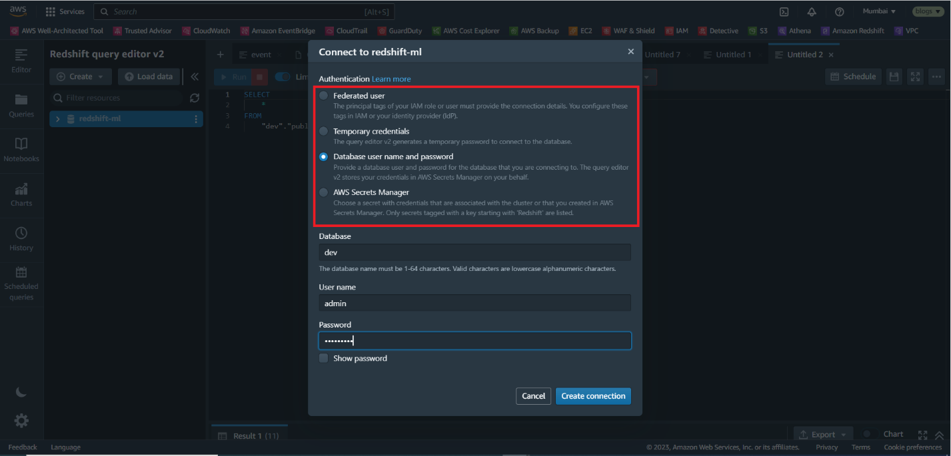
Task: Open Cookie preferences link
Action: click(x=912, y=447)
